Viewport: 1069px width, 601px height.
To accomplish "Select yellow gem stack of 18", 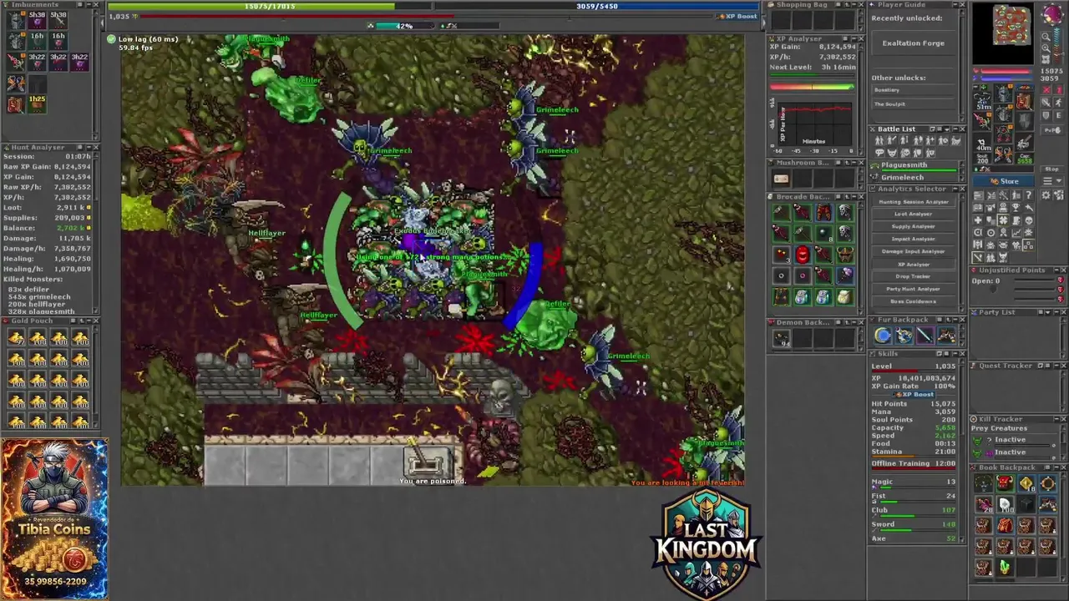I will tap(1026, 483).
